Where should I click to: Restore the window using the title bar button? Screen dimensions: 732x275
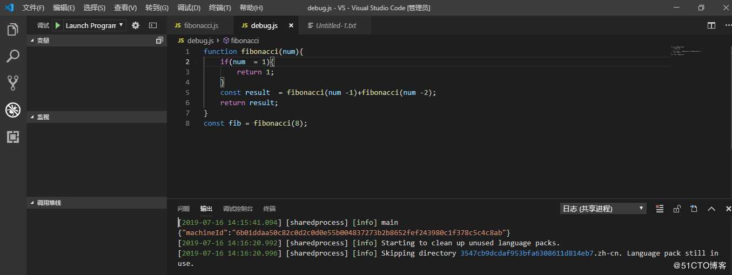[x=701, y=8]
